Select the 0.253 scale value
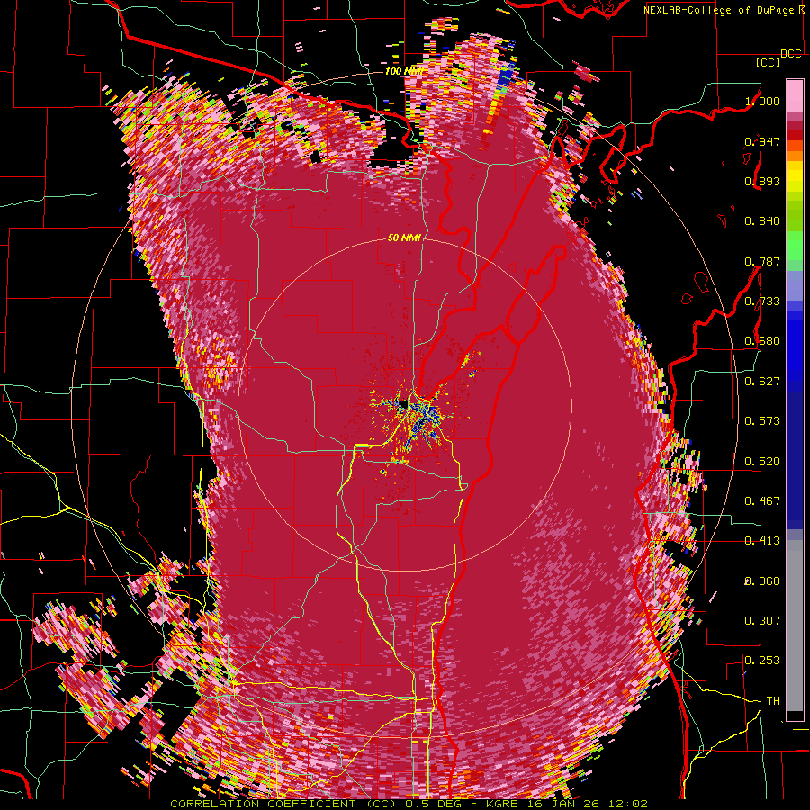The height and width of the screenshot is (810, 810). (762, 661)
